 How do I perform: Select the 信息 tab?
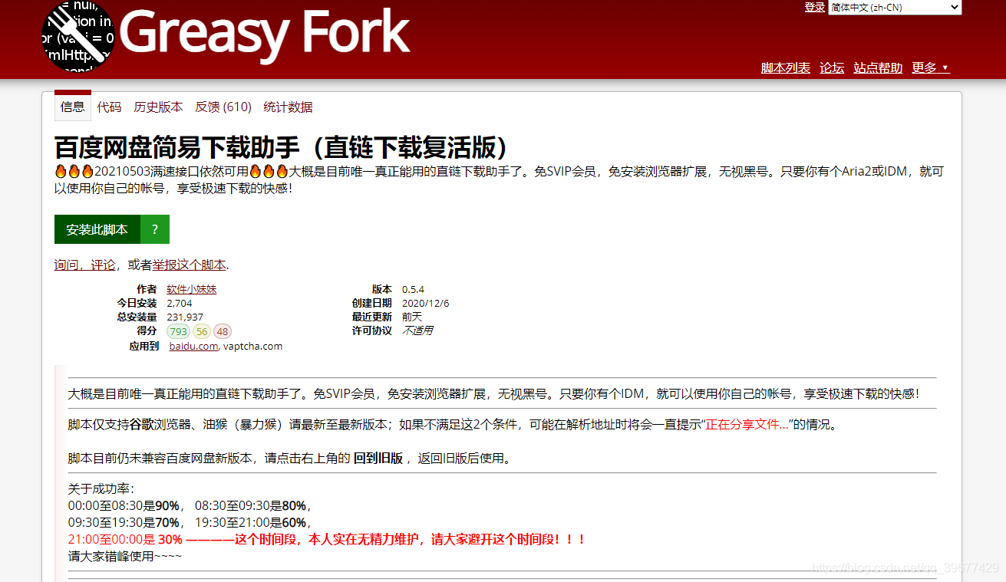coord(73,107)
